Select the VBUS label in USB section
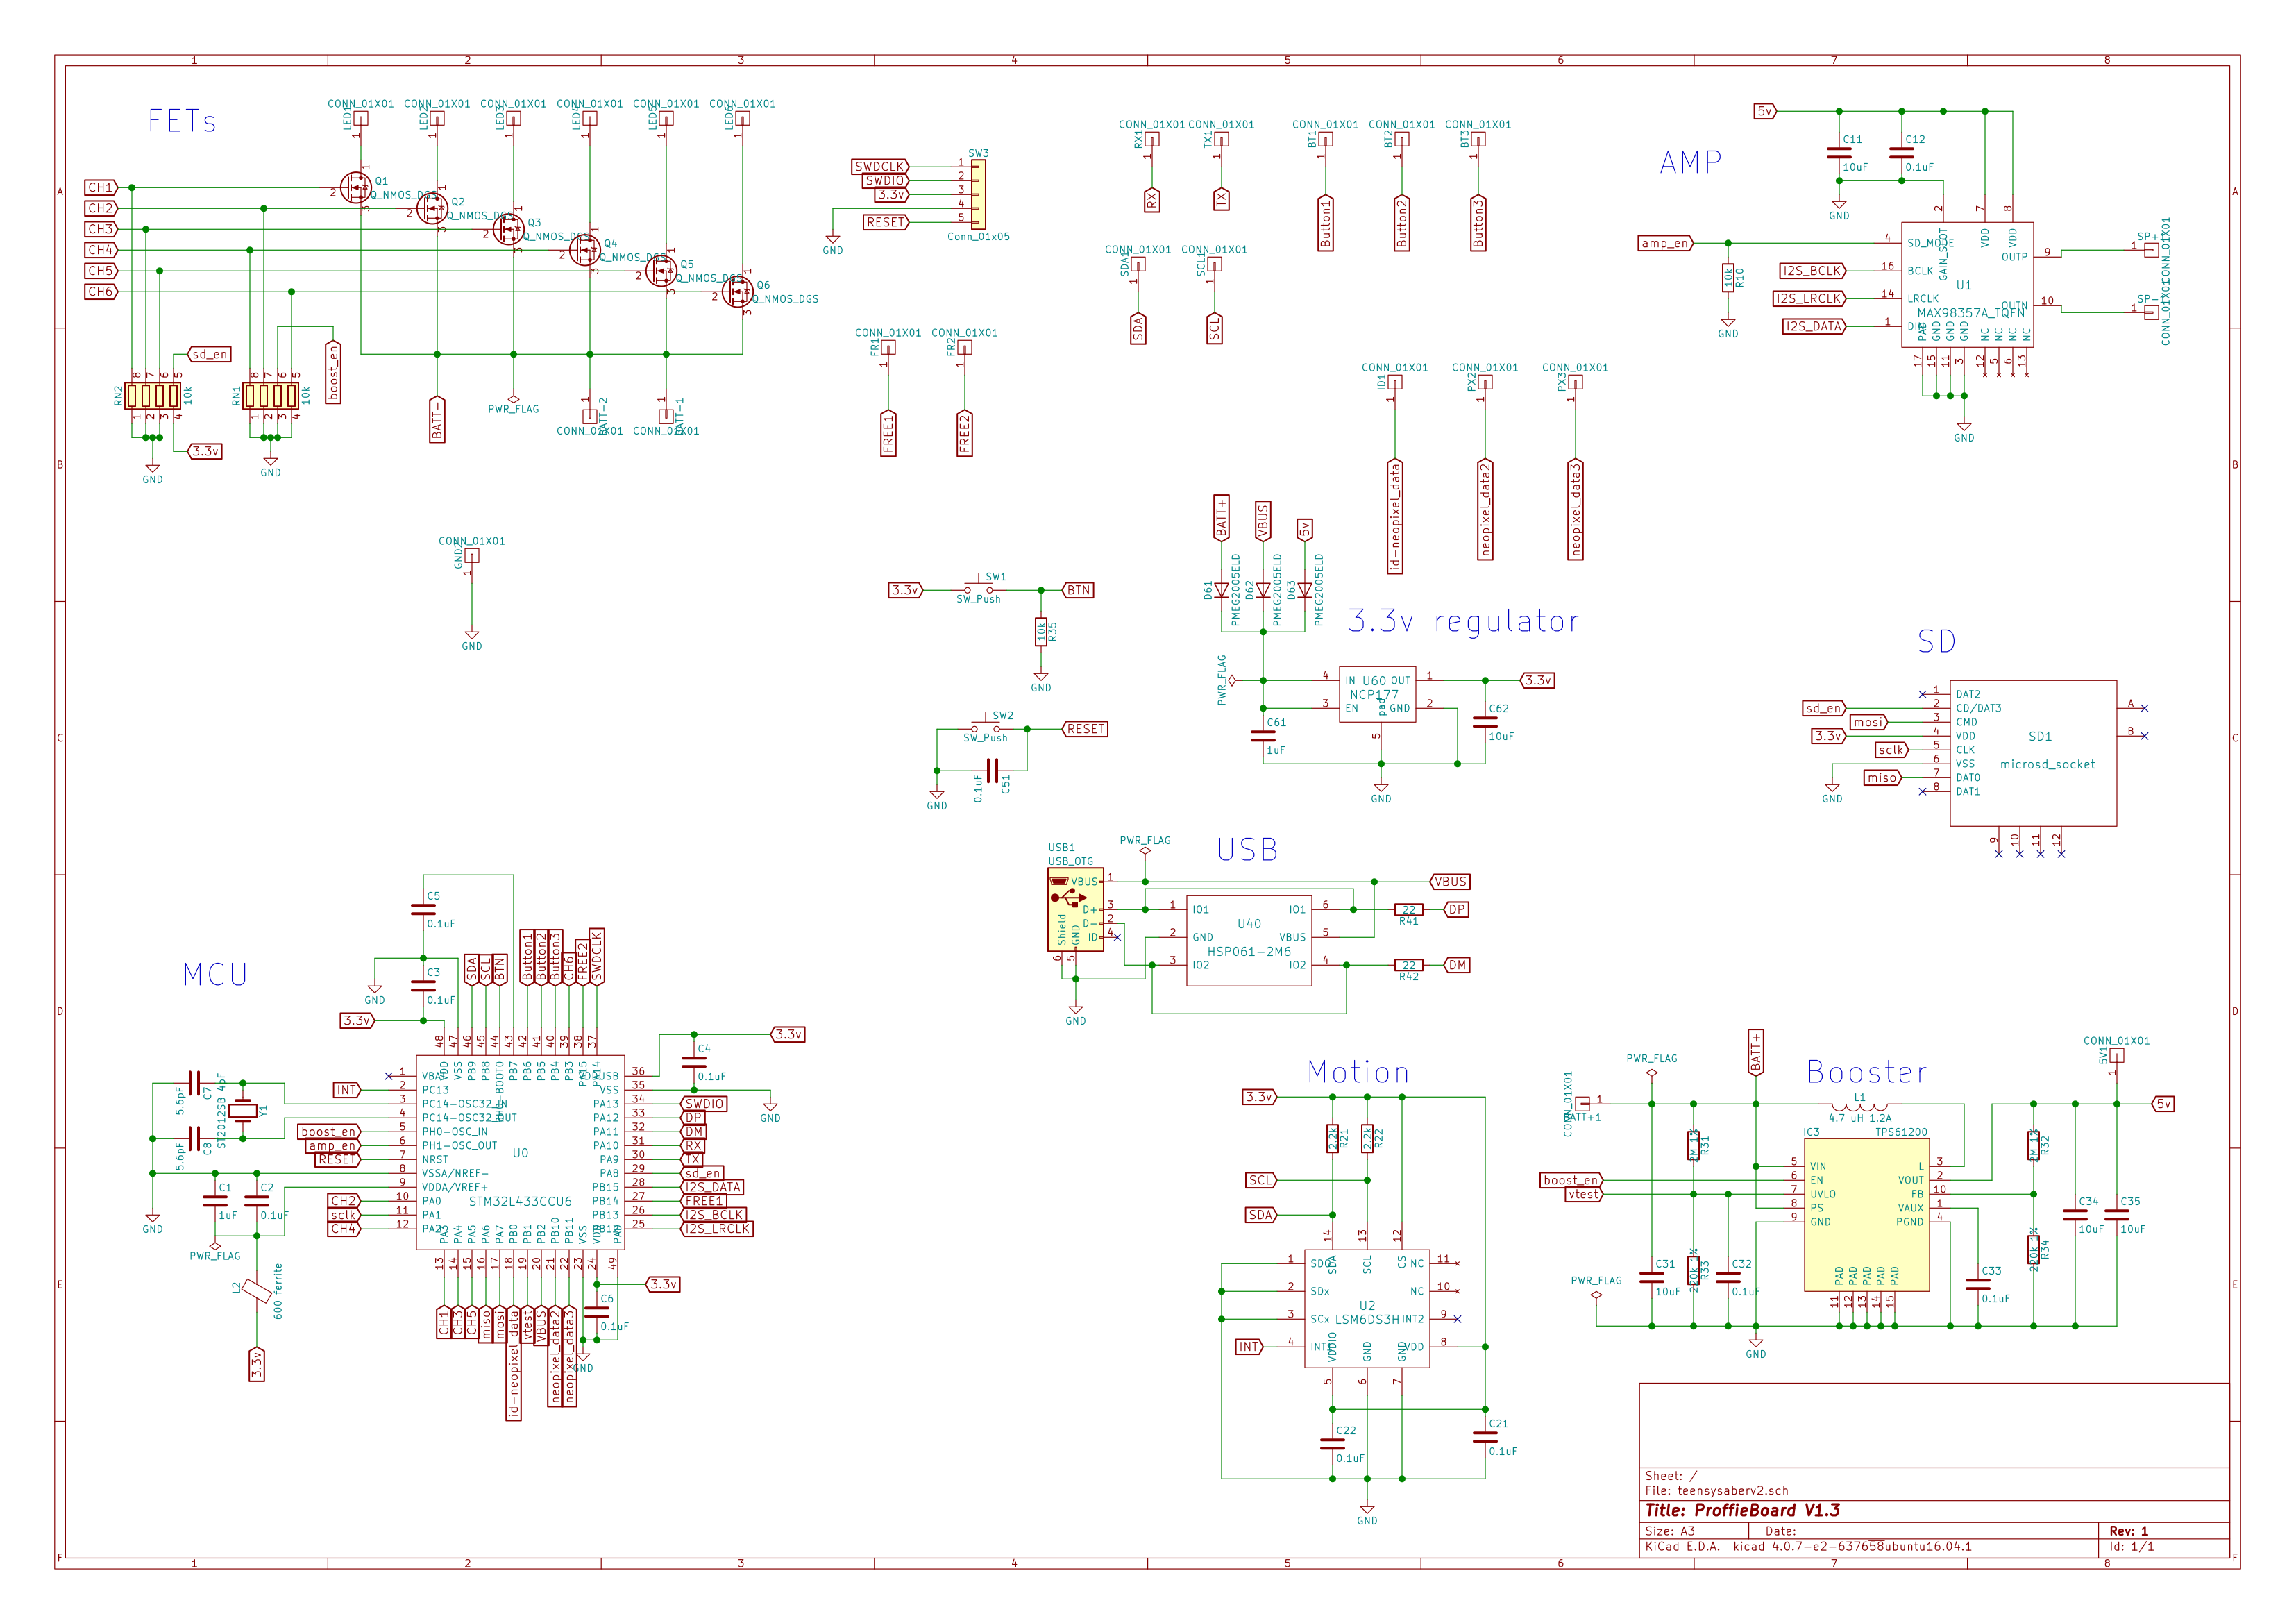This screenshot has width=2296, height=1623. 1450,882
